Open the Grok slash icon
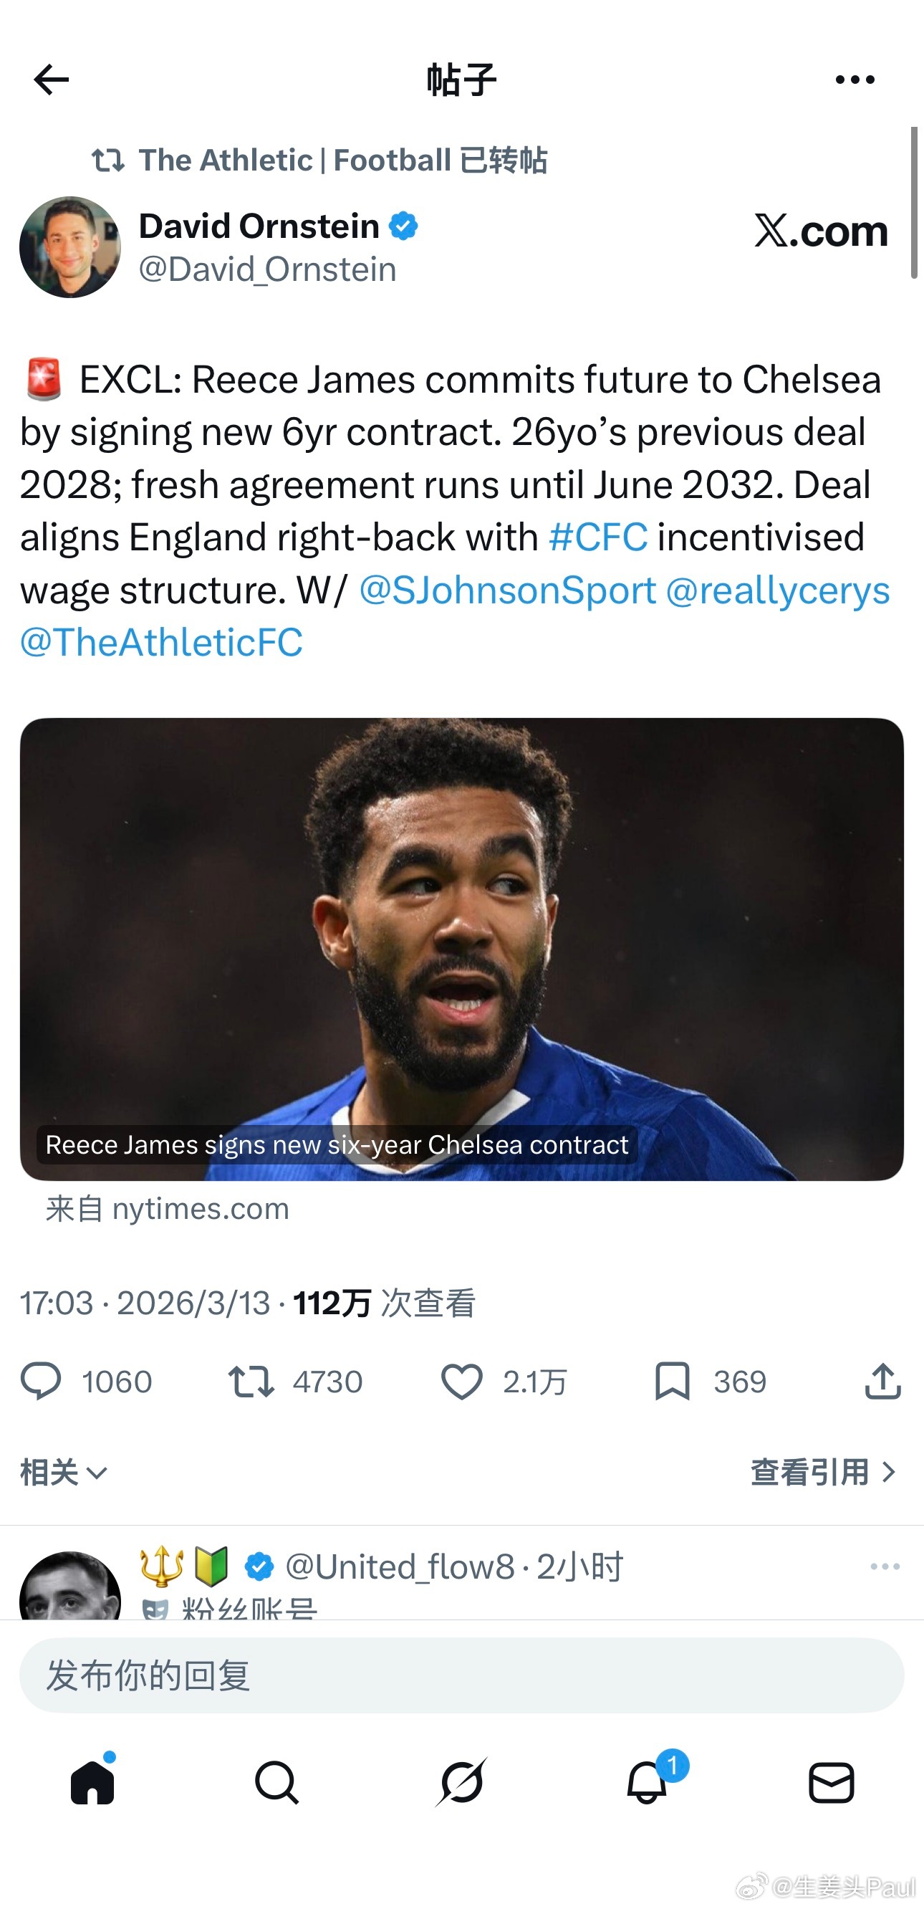The height and width of the screenshot is (1909, 924). point(461,1783)
